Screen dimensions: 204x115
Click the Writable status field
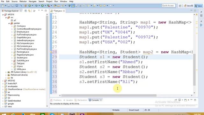116,110
